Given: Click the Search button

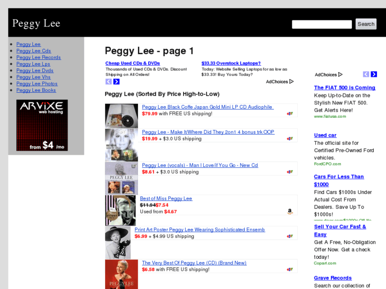Looking at the screenshot, I should click(366, 24).
